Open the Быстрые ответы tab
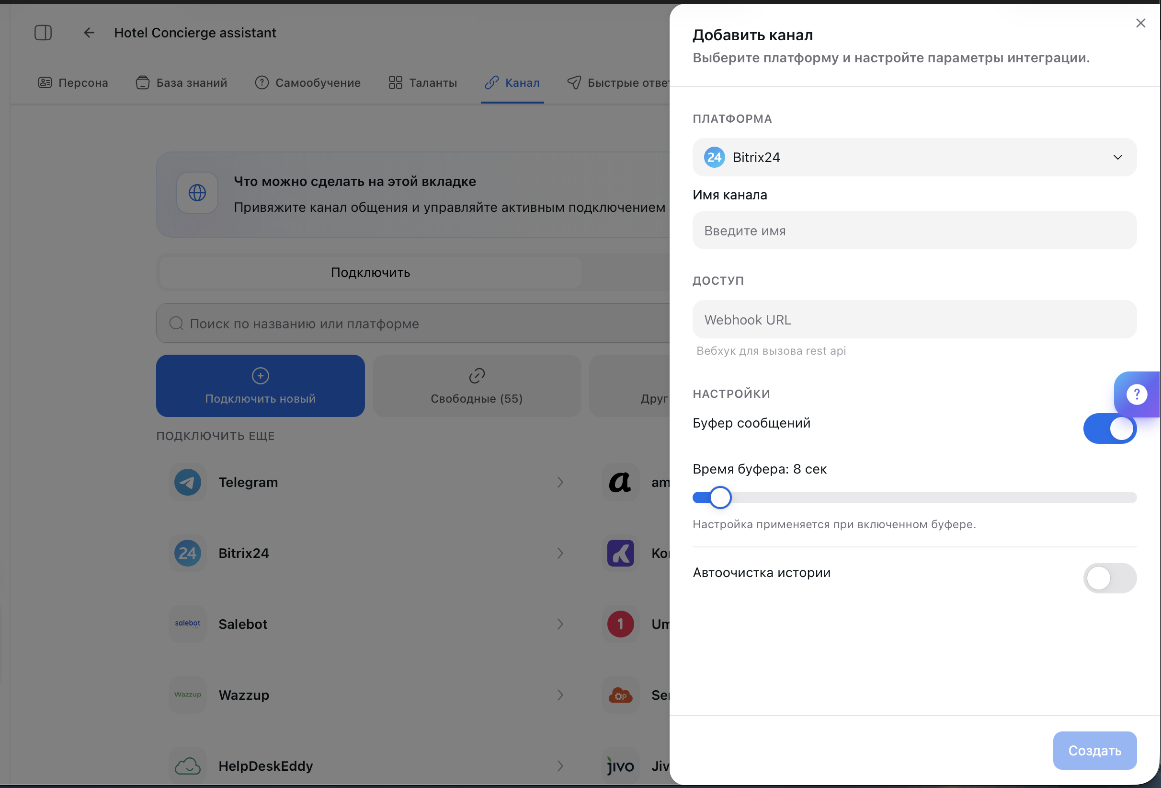Viewport: 1161px width, 788px height. [618, 82]
